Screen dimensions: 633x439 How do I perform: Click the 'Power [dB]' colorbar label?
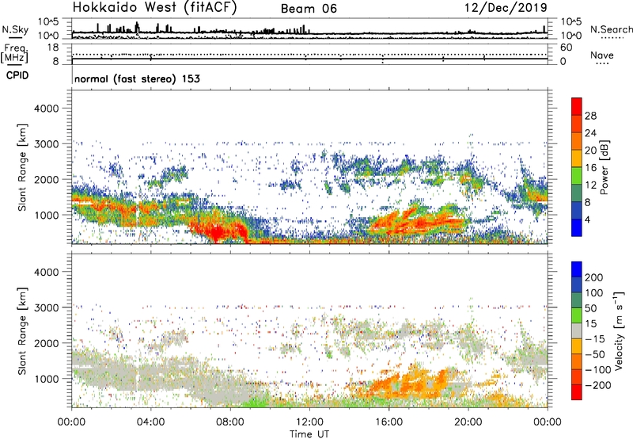pos(604,167)
